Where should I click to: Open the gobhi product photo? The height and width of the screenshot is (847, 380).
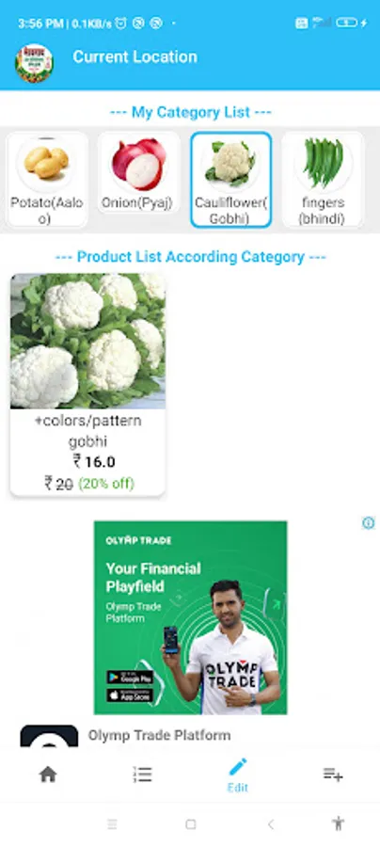88,341
